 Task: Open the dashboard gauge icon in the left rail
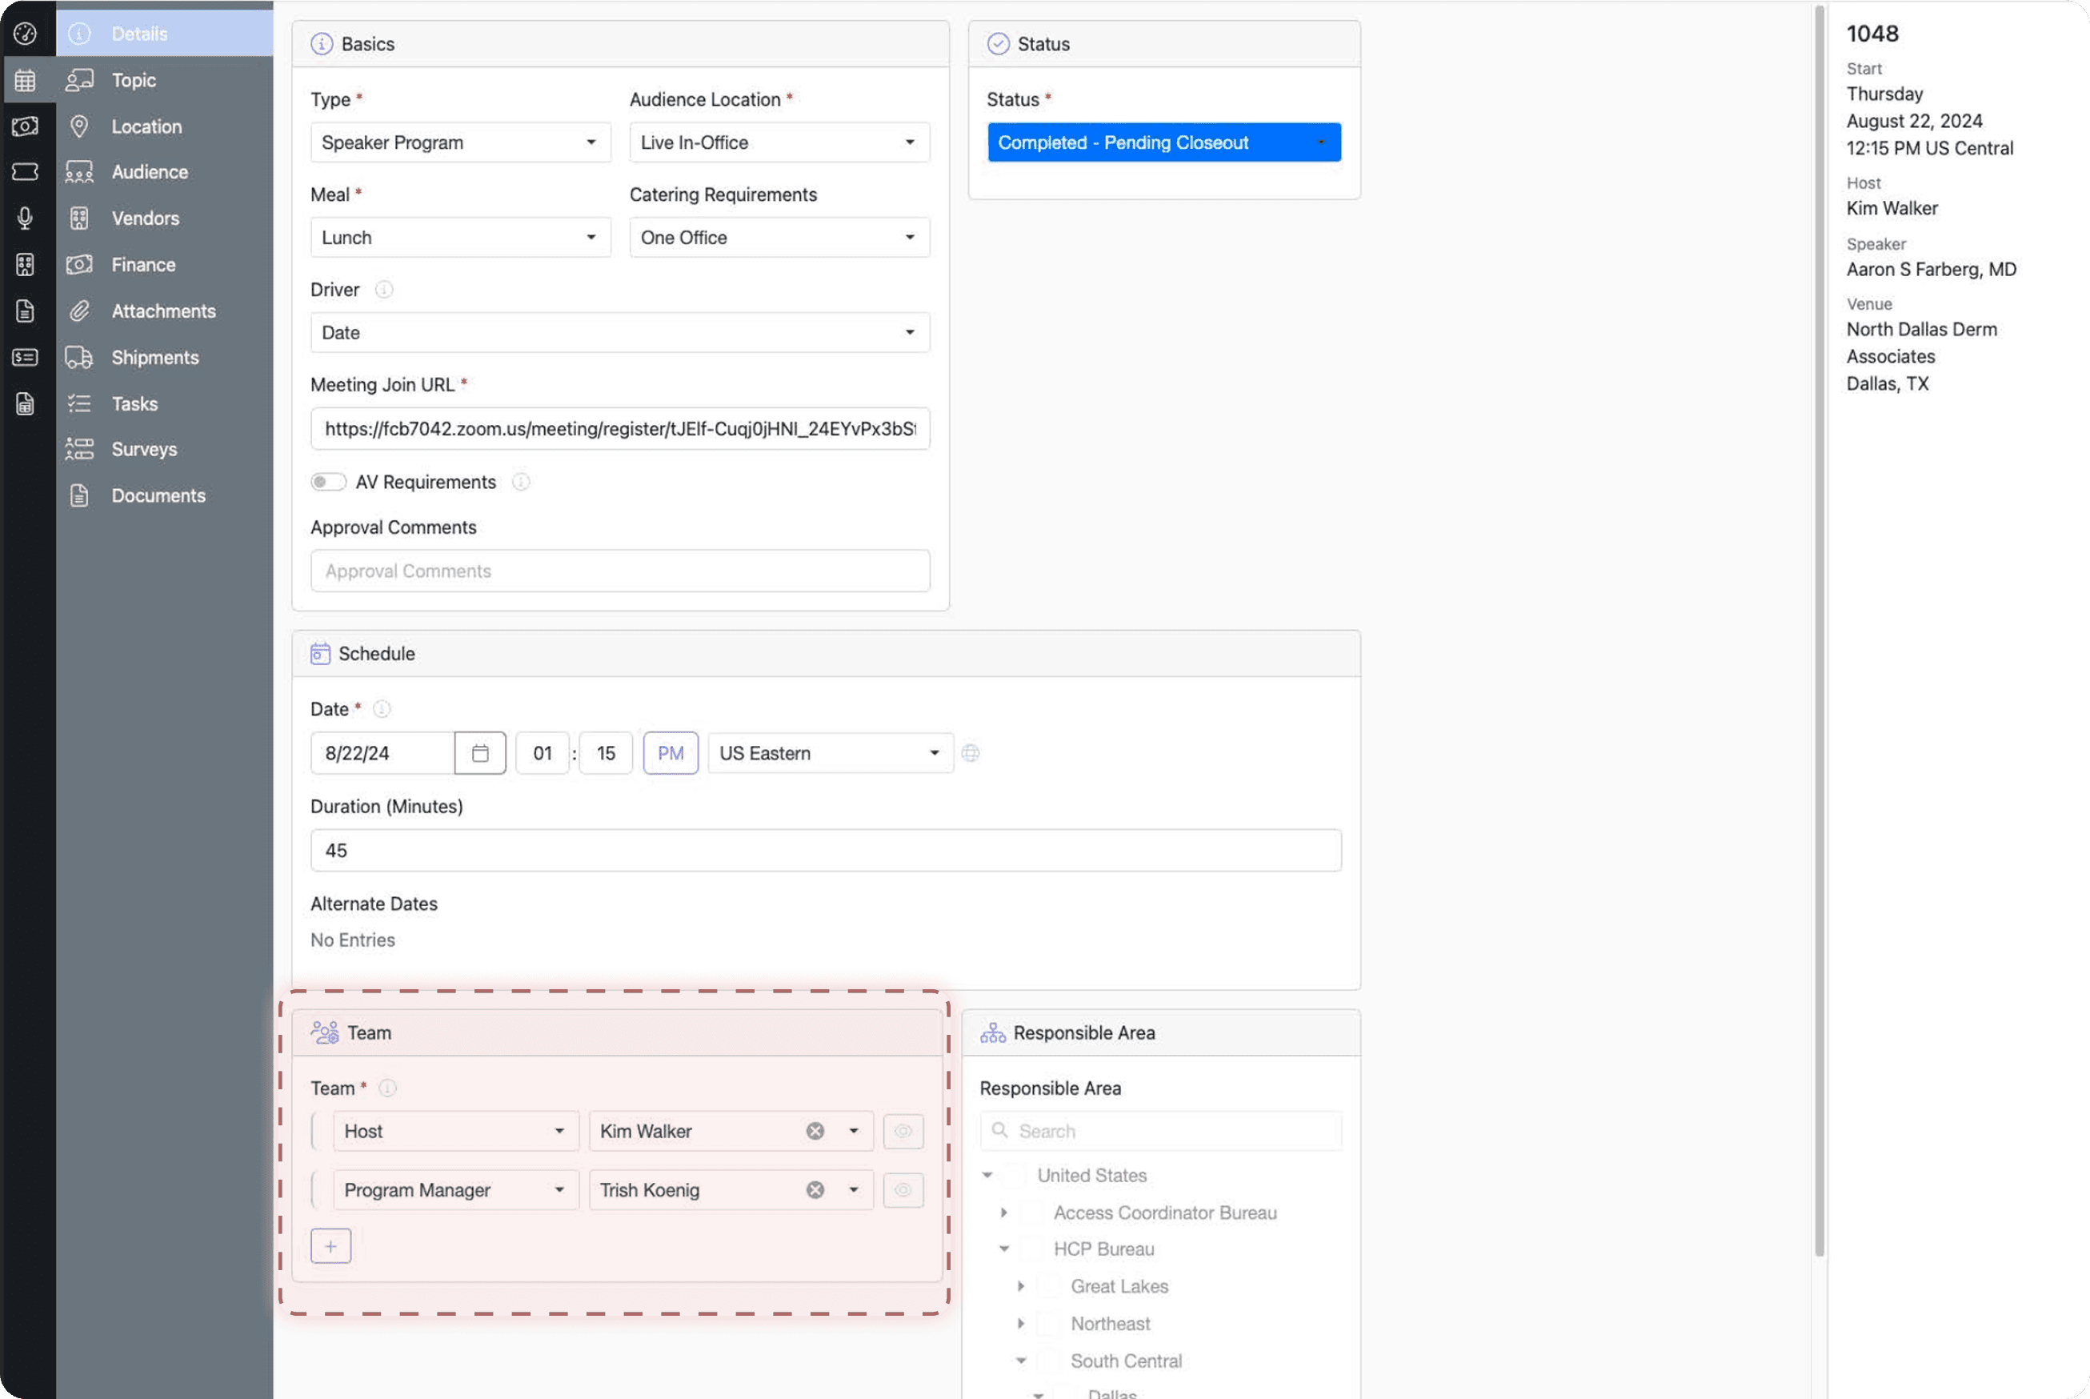pyautogui.click(x=25, y=34)
